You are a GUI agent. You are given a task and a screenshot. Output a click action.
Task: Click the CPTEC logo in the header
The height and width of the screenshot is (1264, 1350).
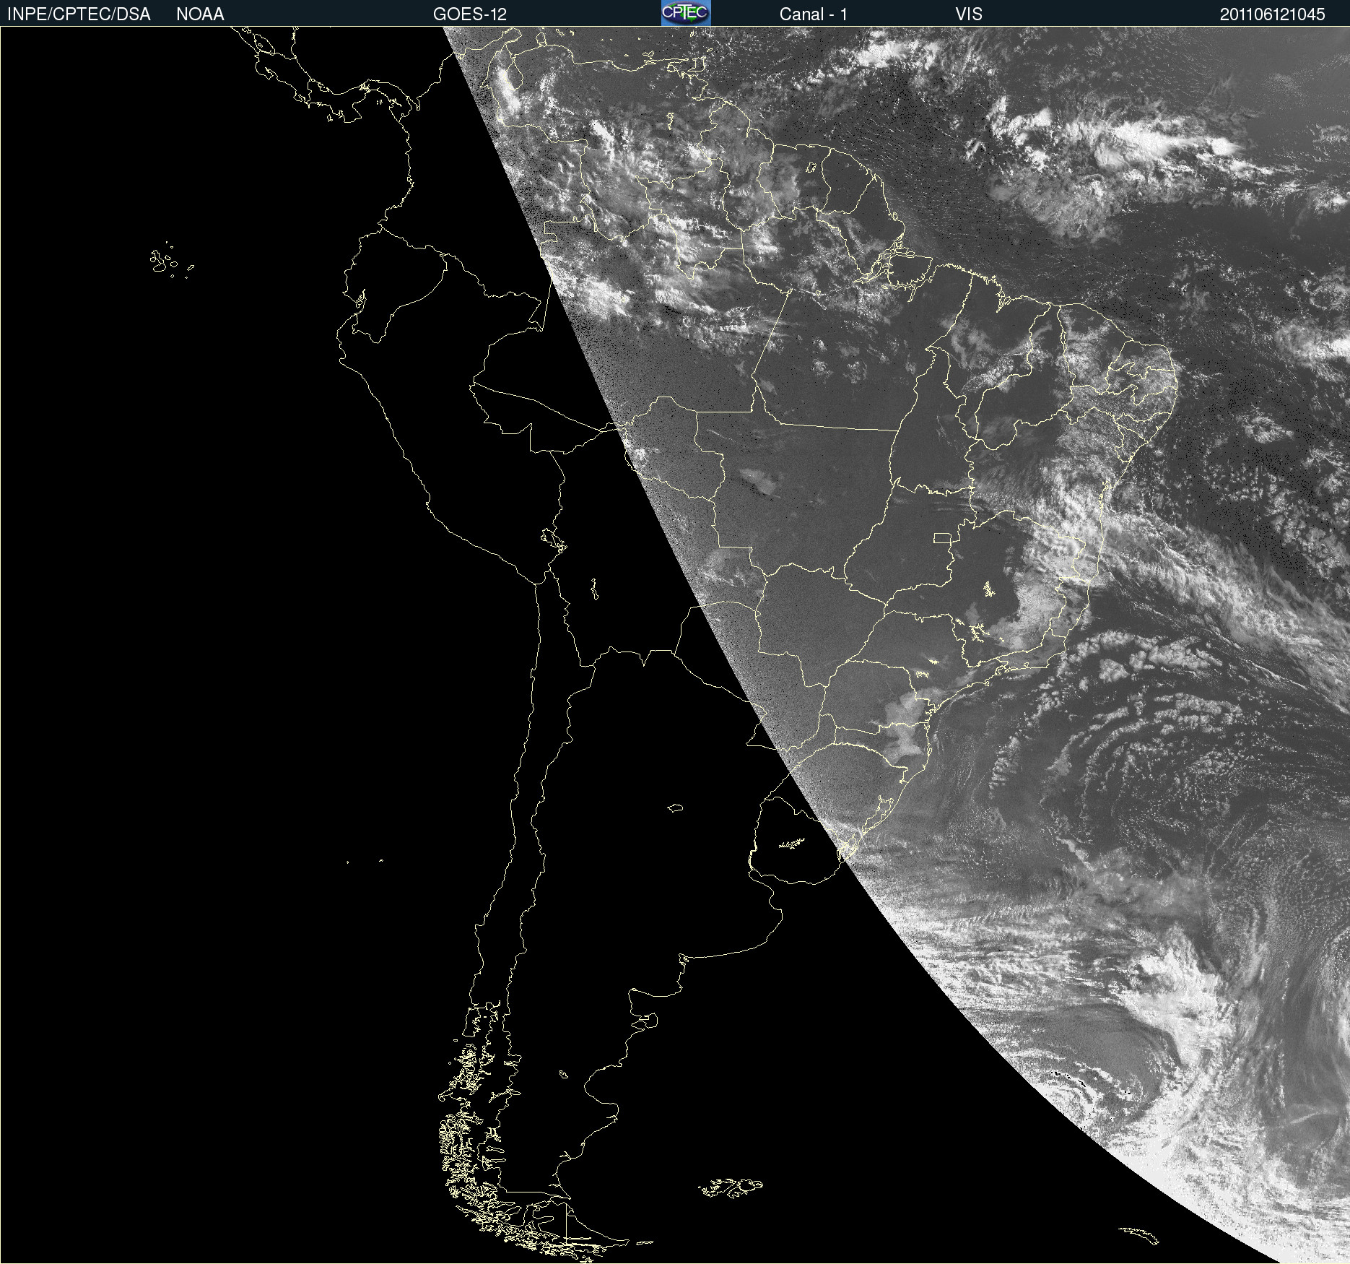point(686,13)
